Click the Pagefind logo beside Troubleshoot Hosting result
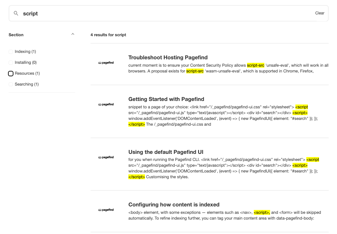 coord(106,63)
